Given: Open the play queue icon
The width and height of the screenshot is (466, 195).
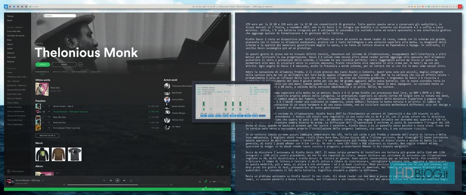Looking at the screenshot, I should coord(200,182).
